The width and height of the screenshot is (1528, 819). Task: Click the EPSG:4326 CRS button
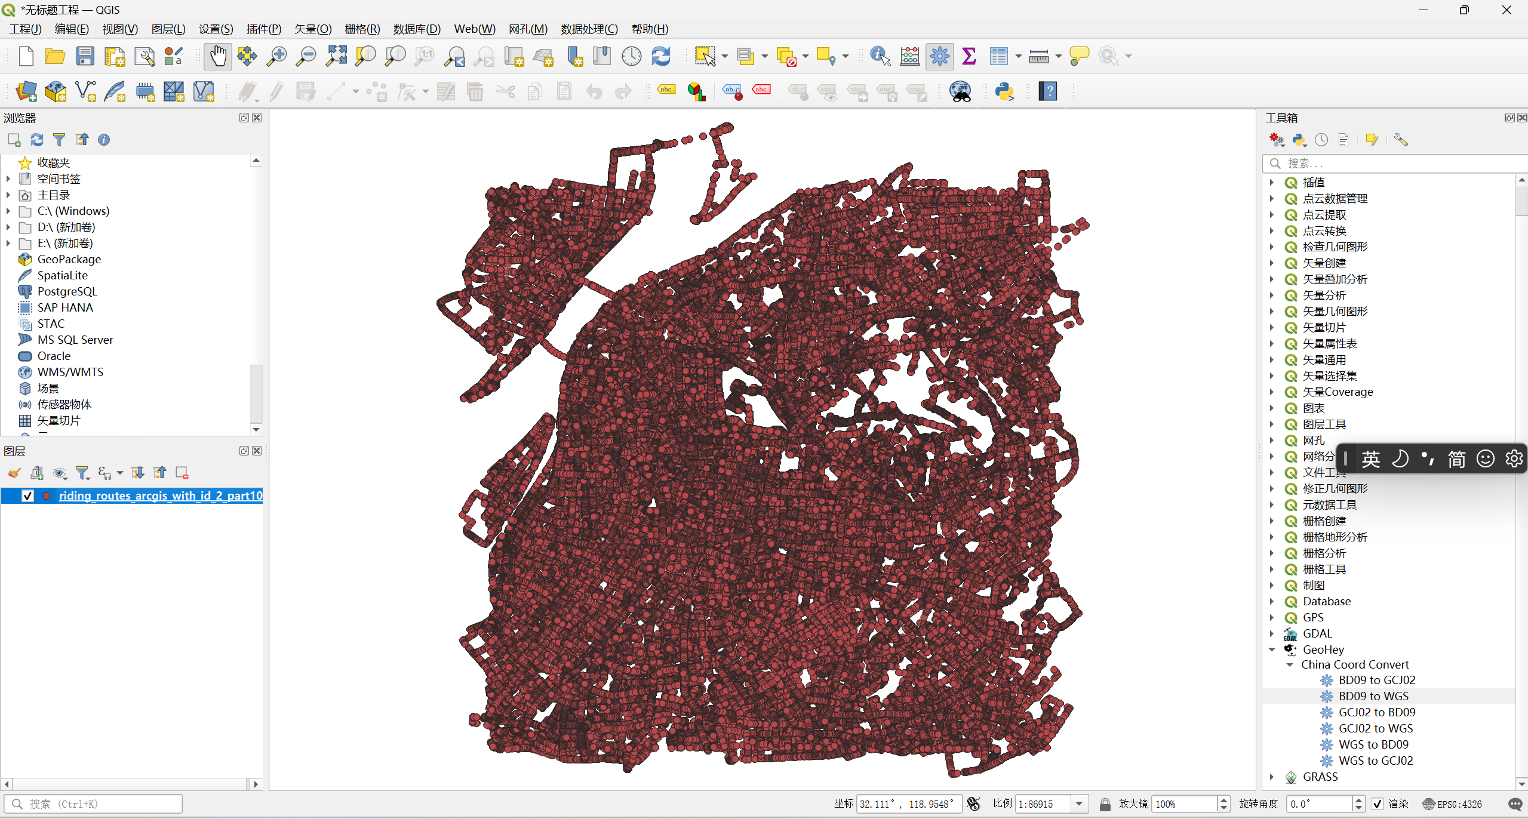[1452, 804]
